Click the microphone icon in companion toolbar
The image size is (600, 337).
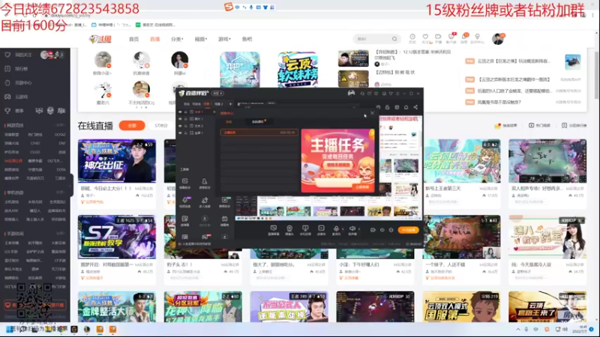(x=336, y=228)
